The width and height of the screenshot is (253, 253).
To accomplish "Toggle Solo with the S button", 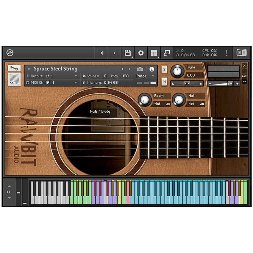I will (164, 69).
